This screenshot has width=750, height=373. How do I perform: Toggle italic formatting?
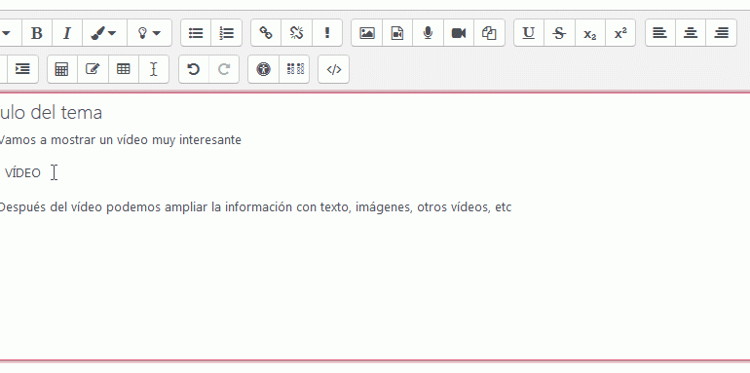click(x=67, y=33)
